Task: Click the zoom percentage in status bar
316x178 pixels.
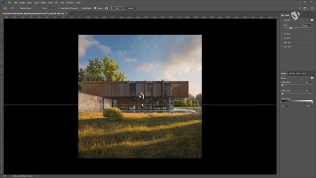Action: (4, 176)
